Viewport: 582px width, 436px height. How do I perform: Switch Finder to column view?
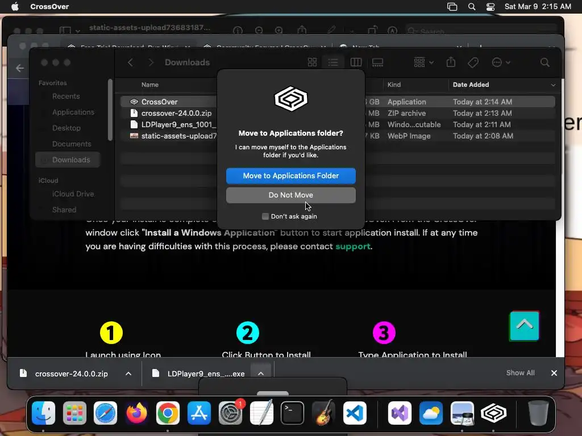(356, 62)
